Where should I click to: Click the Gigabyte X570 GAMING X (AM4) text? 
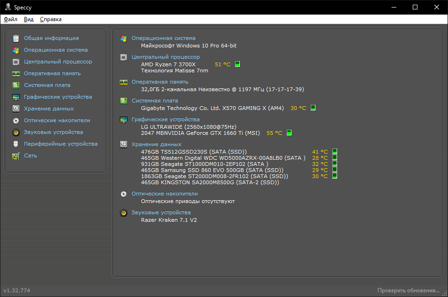212,108
